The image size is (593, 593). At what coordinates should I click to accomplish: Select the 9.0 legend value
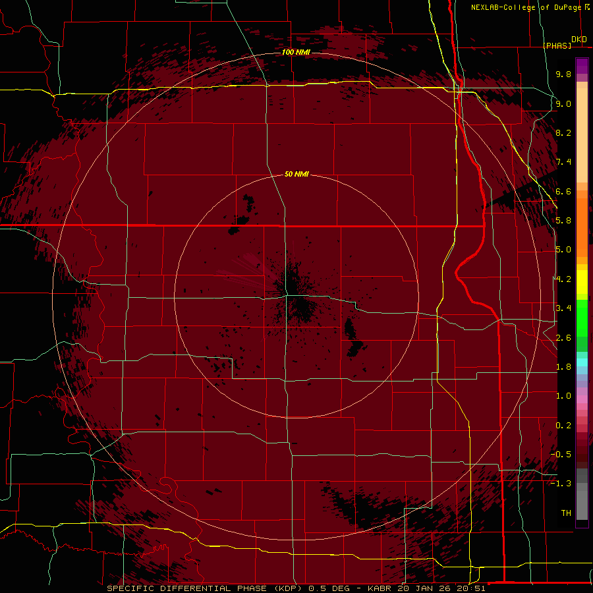point(563,103)
